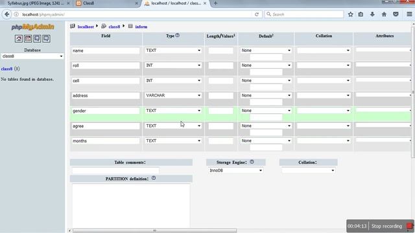Close the Syllabus.jpg tab
The height and width of the screenshot is (233, 415).
(x=68, y=3)
